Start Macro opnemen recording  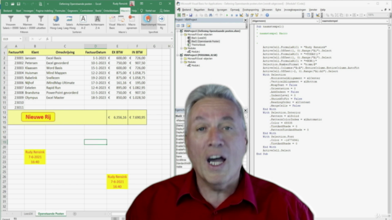click(132, 22)
